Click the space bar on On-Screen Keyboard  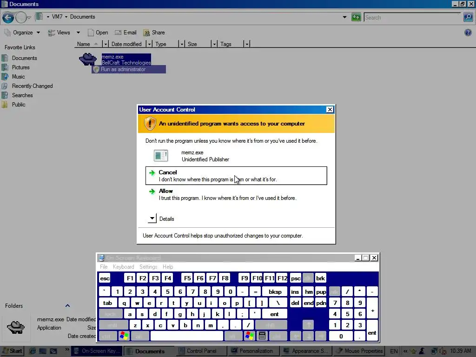(x=187, y=336)
